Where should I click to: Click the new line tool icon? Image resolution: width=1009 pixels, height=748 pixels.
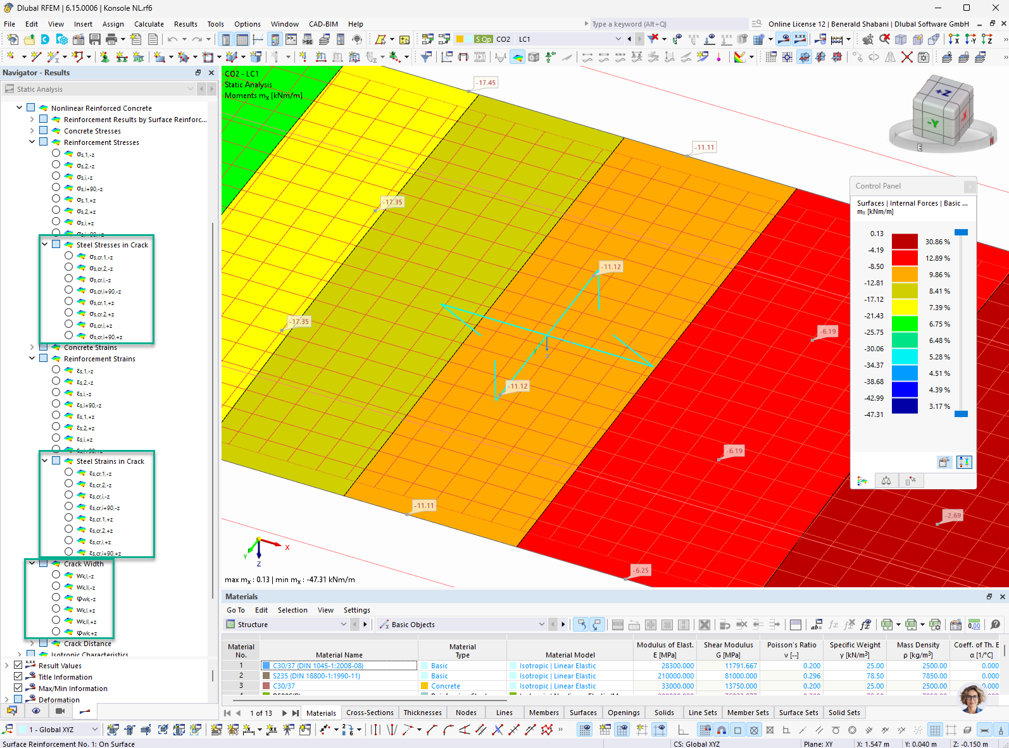coord(36,57)
